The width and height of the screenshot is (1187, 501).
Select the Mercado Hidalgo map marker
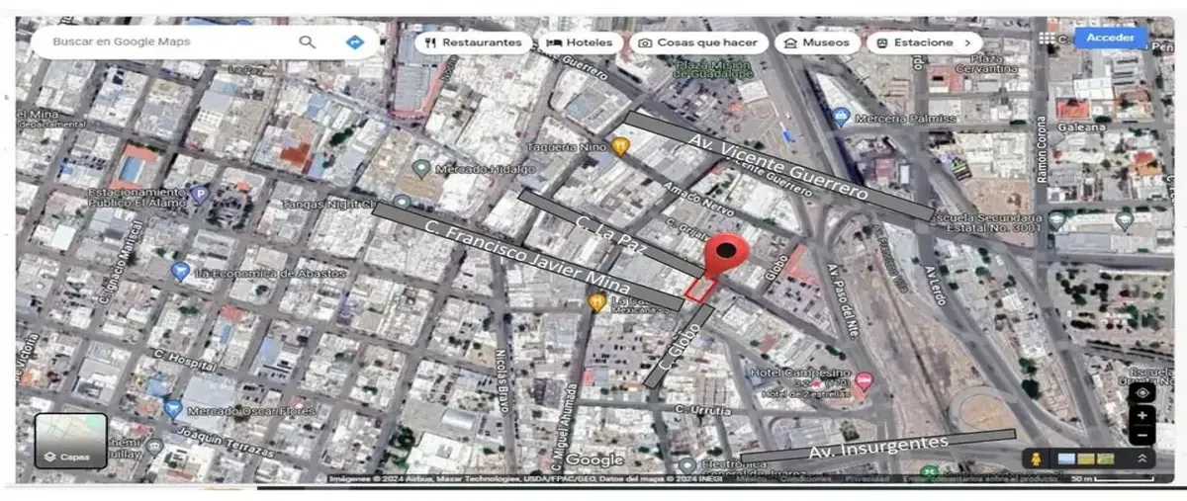[421, 169]
